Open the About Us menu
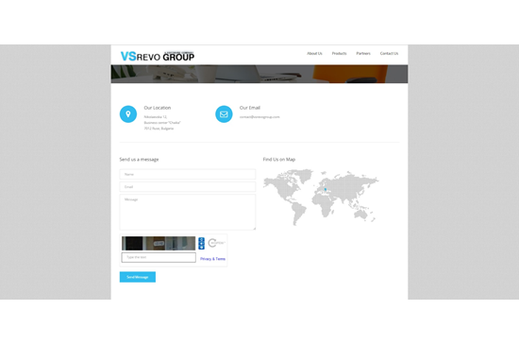519x345 pixels. coord(314,53)
